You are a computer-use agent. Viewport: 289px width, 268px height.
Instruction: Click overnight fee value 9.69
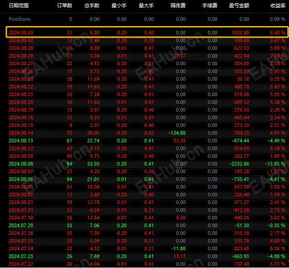pyautogui.click(x=181, y=218)
